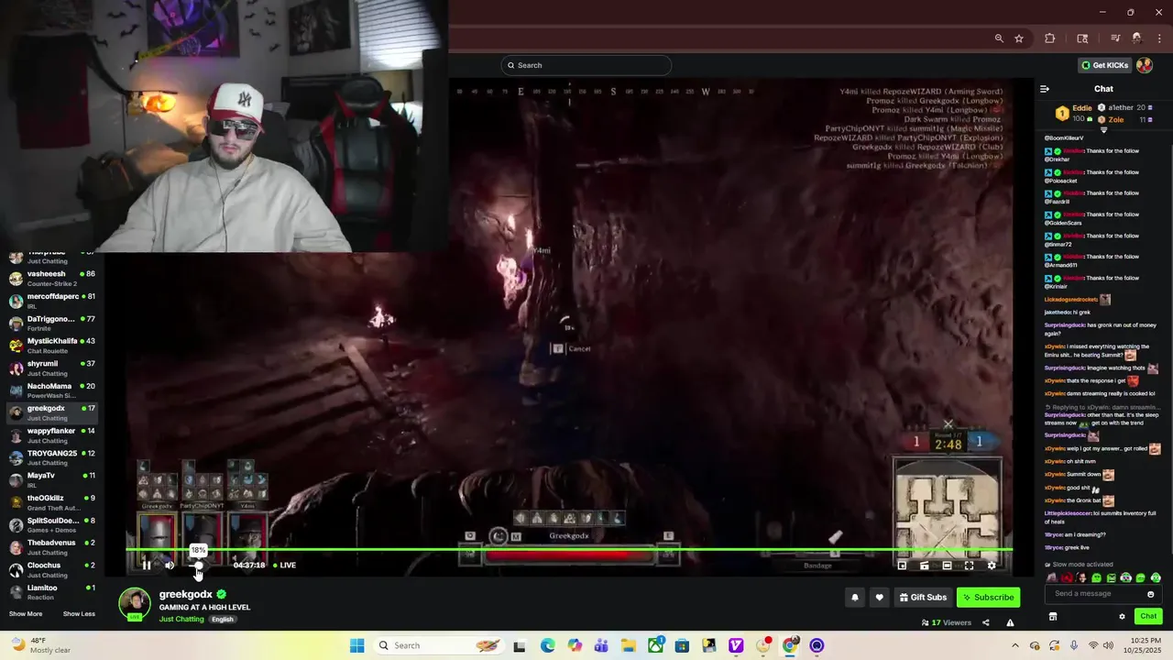Open greekgodx profile avatar below video

[135, 603]
